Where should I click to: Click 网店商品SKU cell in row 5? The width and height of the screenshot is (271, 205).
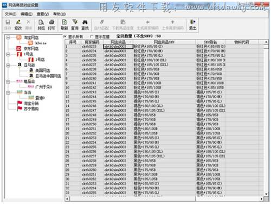(164, 65)
